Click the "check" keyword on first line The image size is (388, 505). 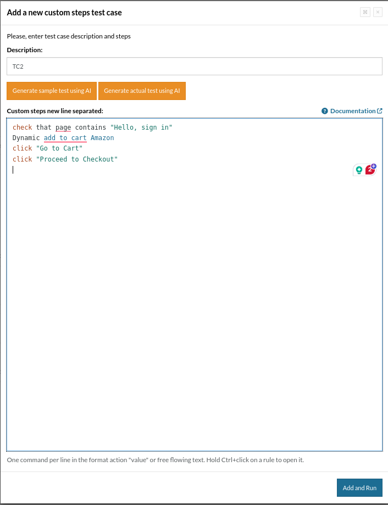(x=23, y=127)
